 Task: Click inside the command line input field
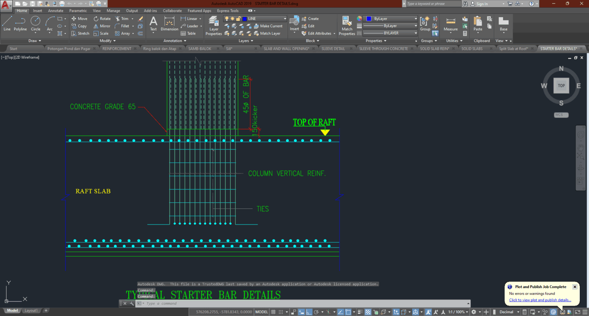coord(192,303)
